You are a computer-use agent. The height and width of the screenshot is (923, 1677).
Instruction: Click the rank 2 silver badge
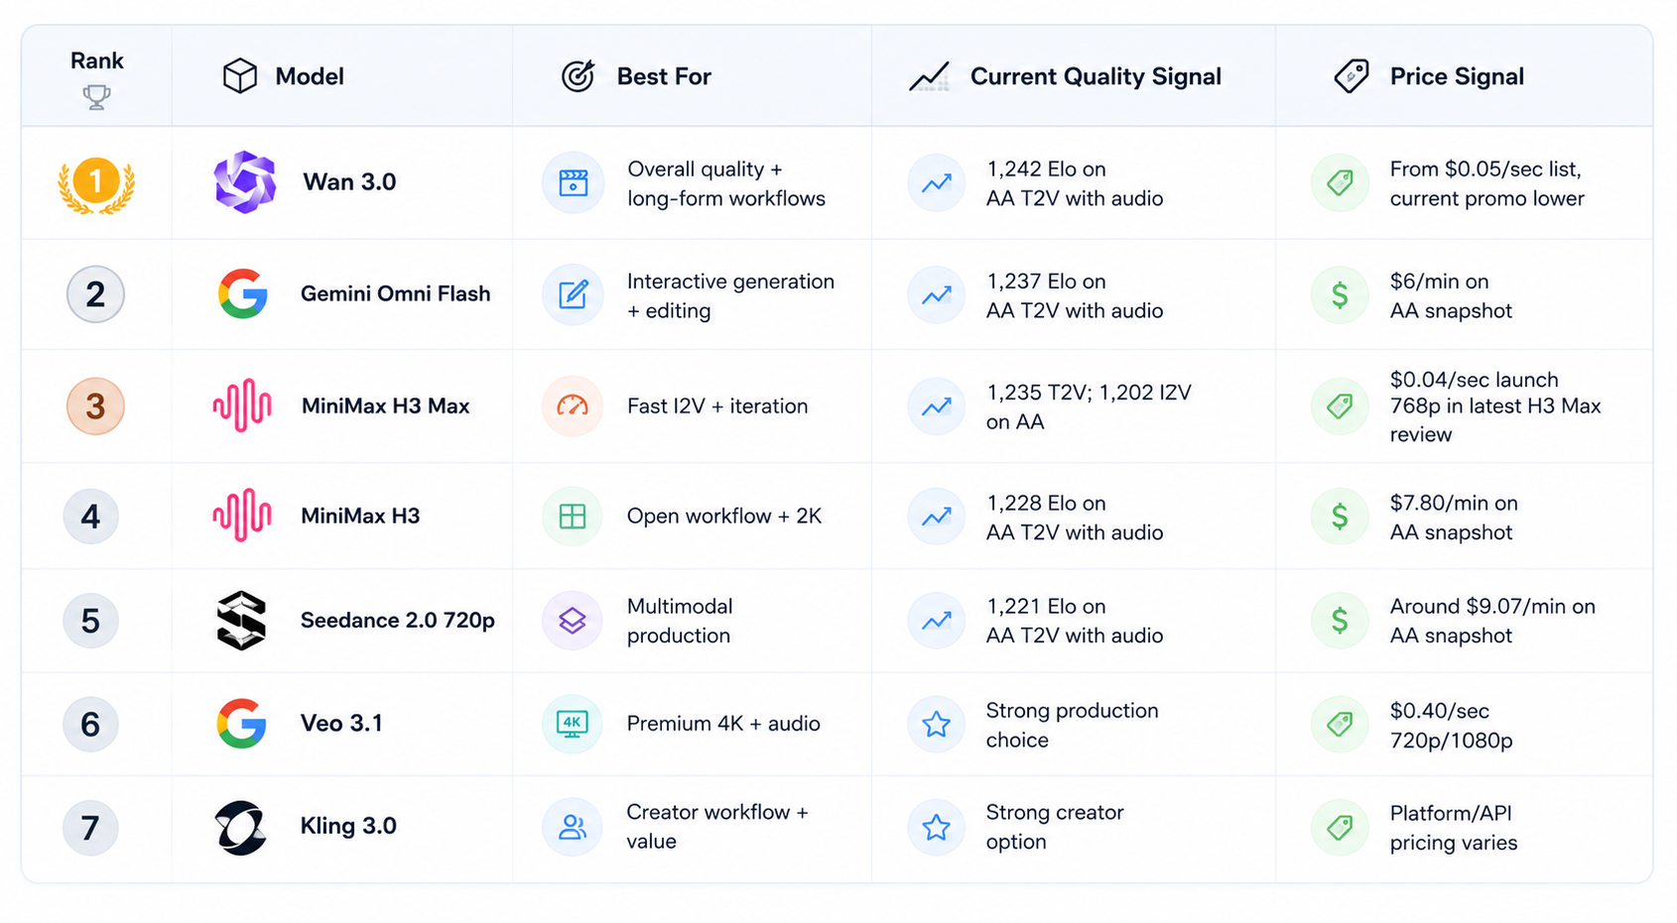pyautogui.click(x=95, y=294)
